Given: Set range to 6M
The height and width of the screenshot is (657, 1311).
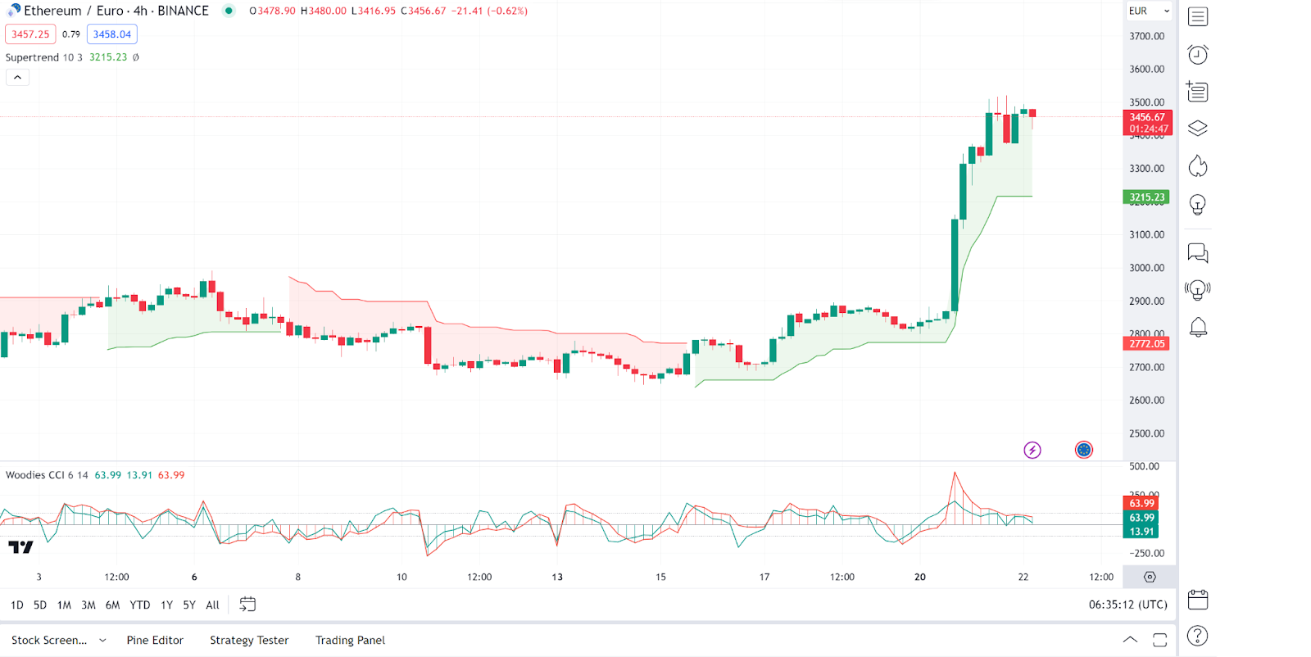Looking at the screenshot, I should click(x=113, y=605).
